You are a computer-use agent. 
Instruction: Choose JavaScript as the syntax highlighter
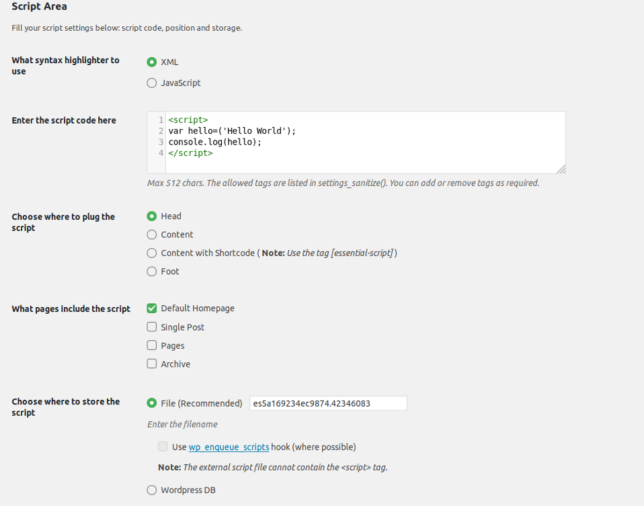point(152,83)
